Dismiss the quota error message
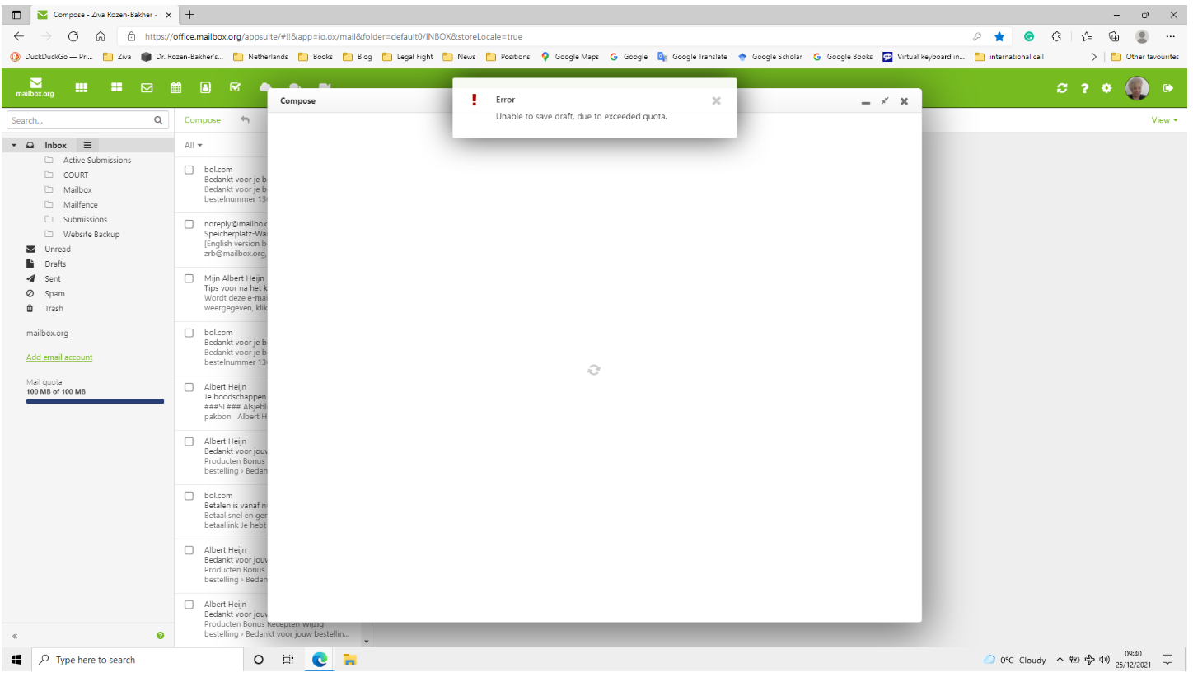Viewport: 1193px width, 677px height. pos(716,100)
